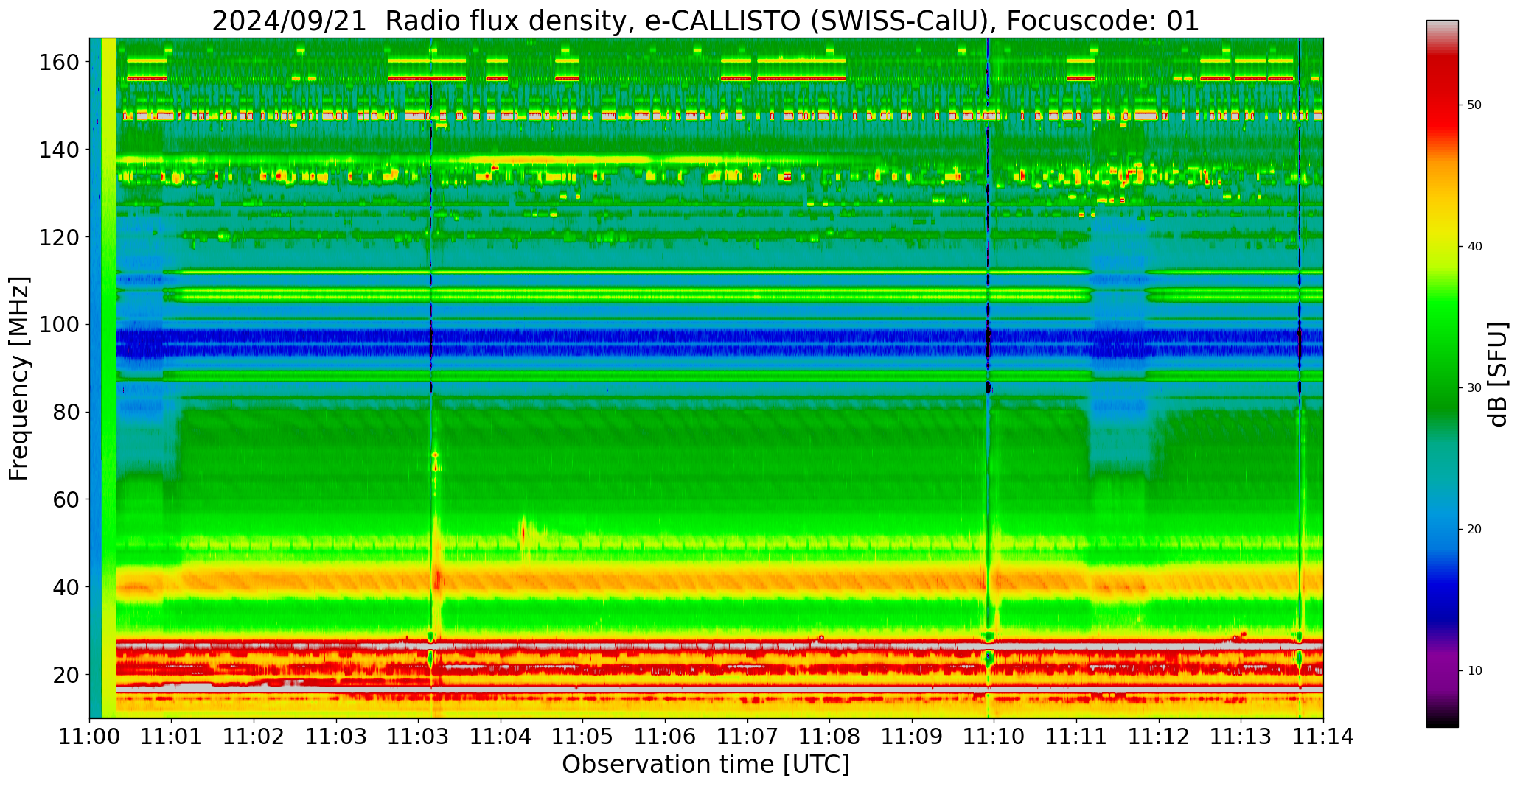Viewport: 1520px width, 786px height.
Task: Click the 80 frequency tick label
Action: click(66, 413)
